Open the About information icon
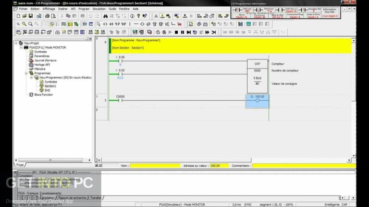This screenshot has height=207, width=369. (x=132, y=16)
